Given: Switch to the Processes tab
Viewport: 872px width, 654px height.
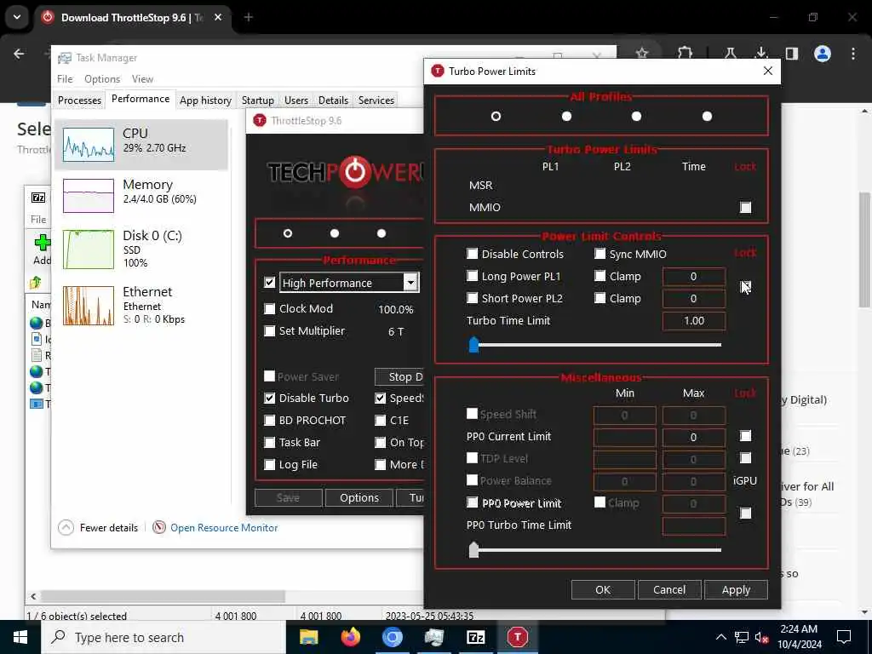Looking at the screenshot, I should (x=79, y=100).
